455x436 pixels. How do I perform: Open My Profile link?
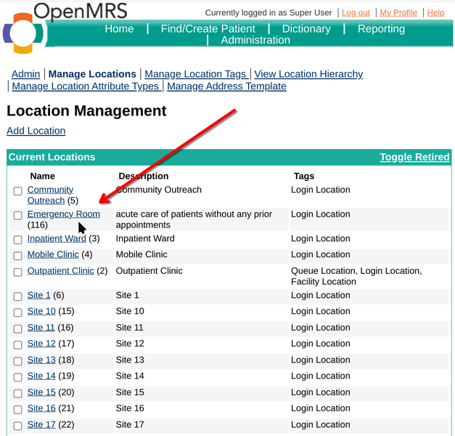398,12
